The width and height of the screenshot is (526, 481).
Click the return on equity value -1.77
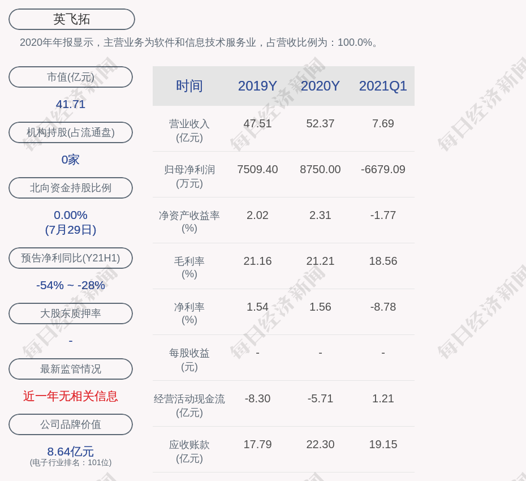coord(383,215)
